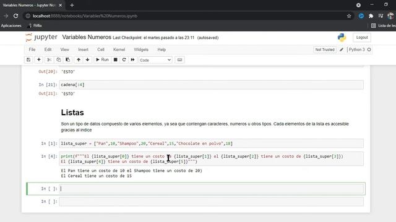
Task: Click the last empty code cell
Action: coord(212,202)
